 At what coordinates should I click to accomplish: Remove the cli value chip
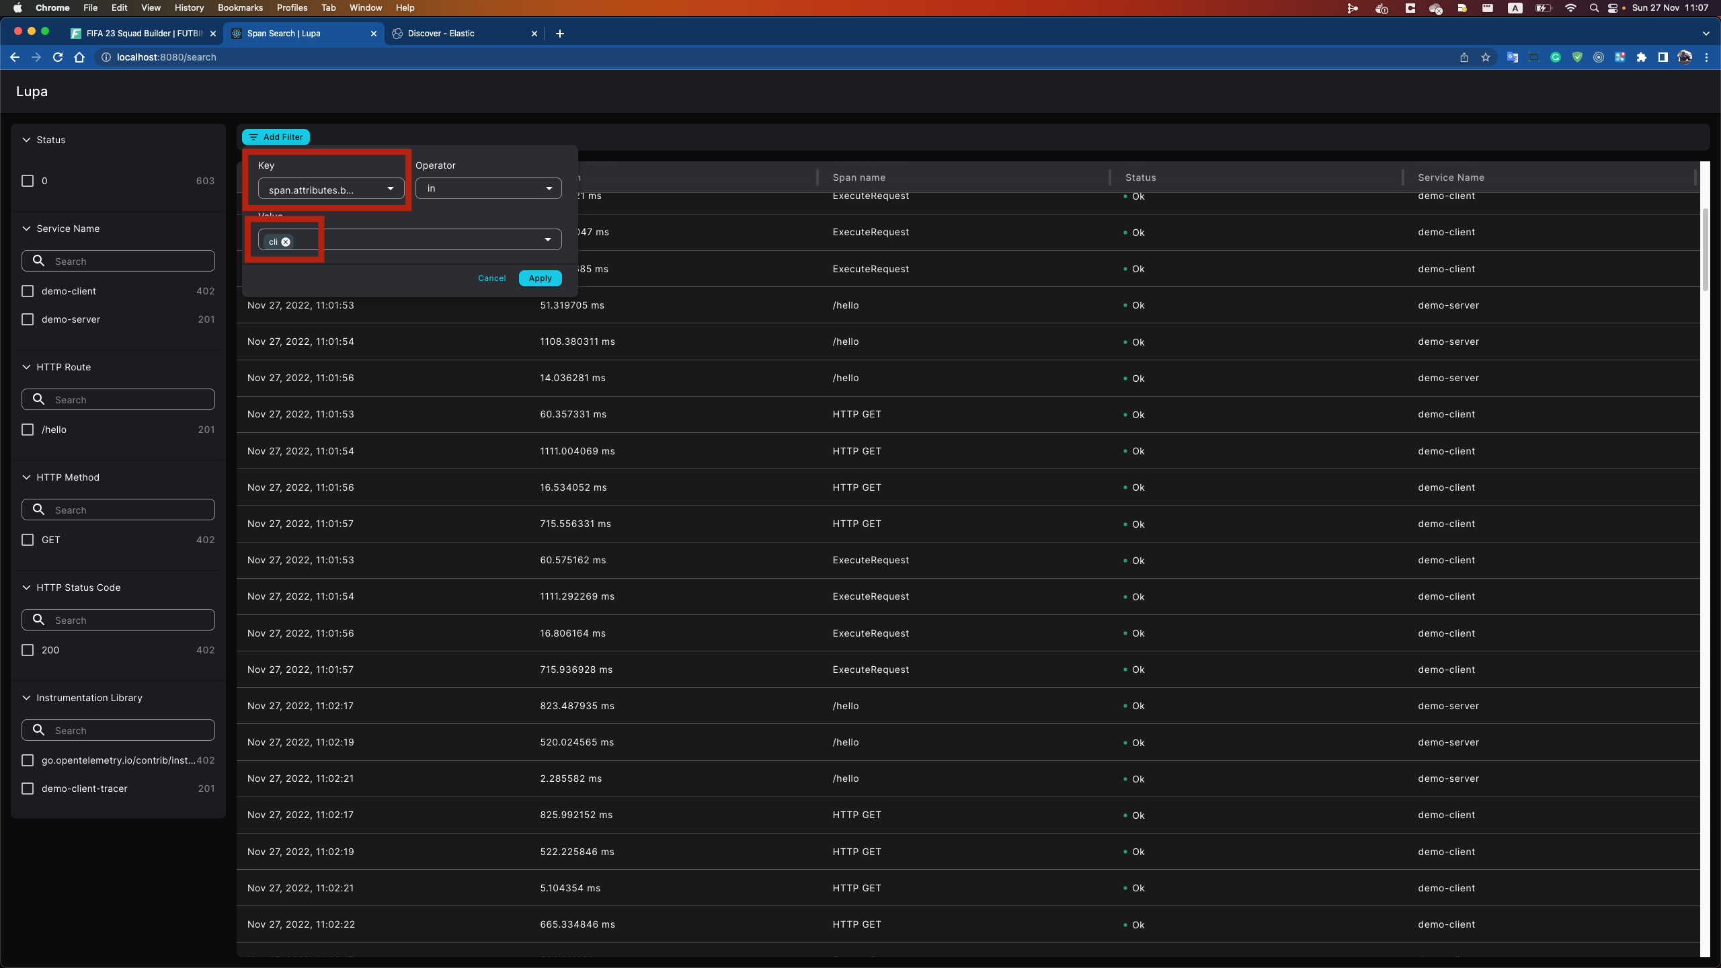pyautogui.click(x=285, y=242)
